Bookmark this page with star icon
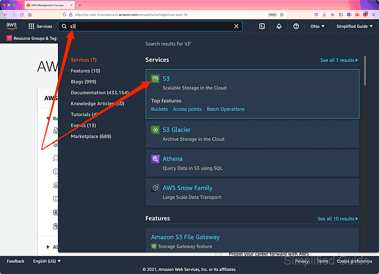The image size is (379, 274). (282, 15)
